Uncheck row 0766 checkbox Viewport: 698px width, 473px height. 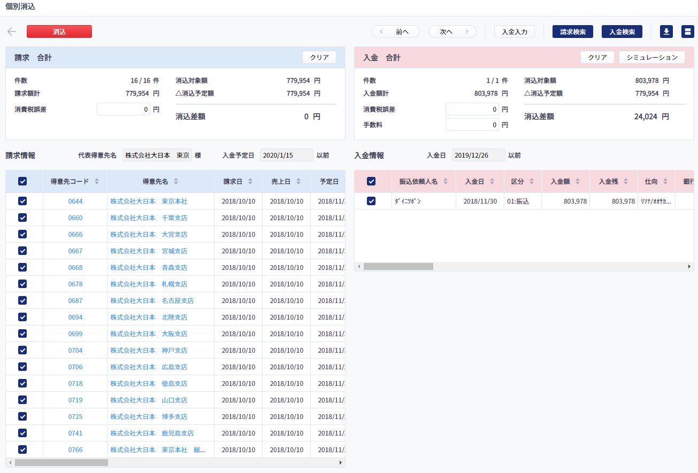(22, 449)
